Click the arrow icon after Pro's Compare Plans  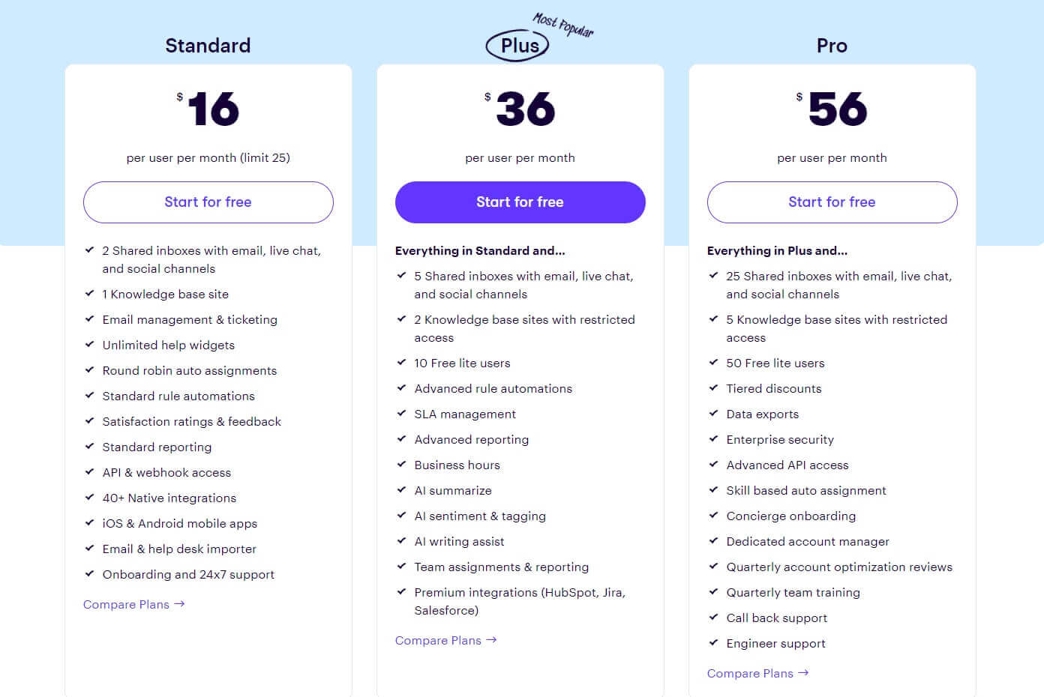(803, 672)
